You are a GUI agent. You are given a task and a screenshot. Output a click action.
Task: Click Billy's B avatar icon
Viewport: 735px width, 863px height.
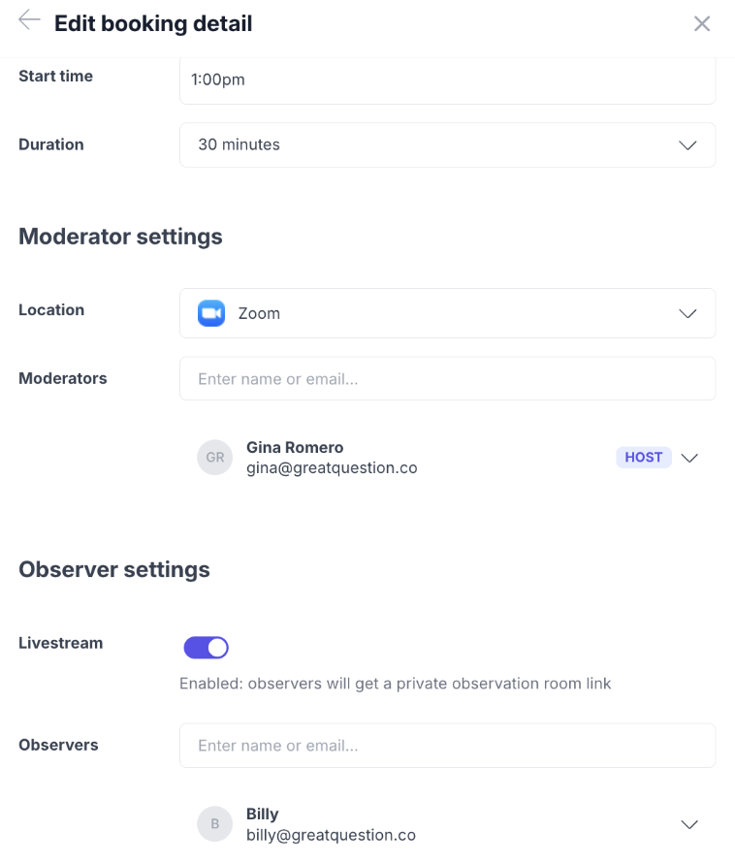pos(214,824)
